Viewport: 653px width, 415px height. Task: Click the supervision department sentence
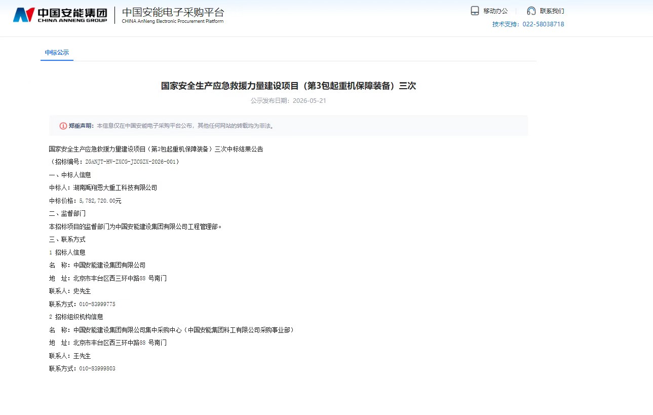[x=135, y=227]
